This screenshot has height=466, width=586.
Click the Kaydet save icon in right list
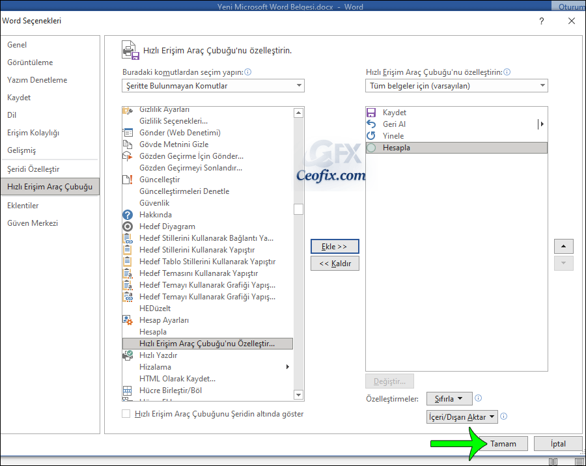point(370,113)
